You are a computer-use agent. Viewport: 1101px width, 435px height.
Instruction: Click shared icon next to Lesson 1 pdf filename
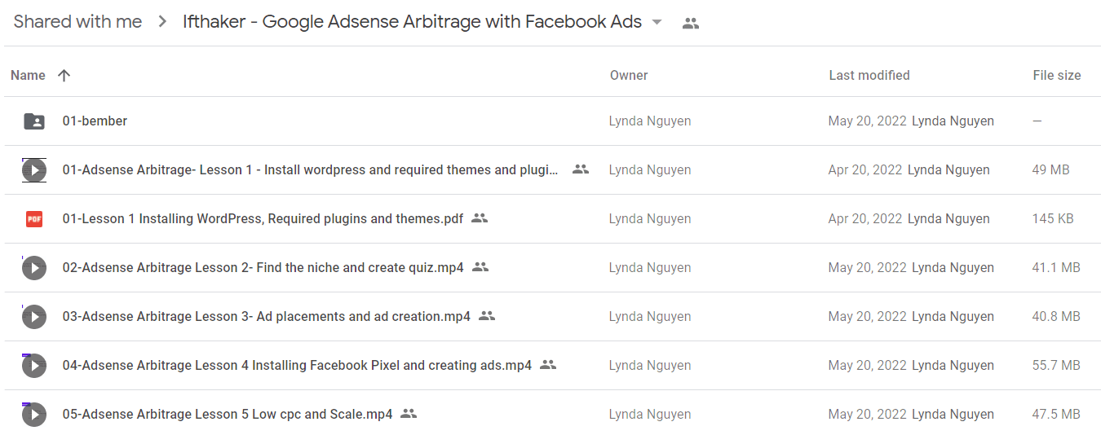pos(480,218)
